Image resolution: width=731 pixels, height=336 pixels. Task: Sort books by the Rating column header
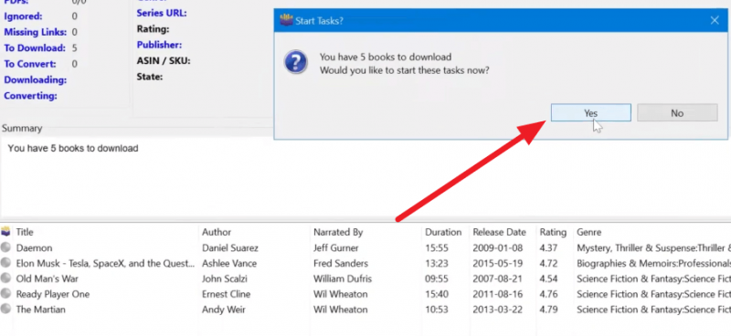[x=553, y=232]
